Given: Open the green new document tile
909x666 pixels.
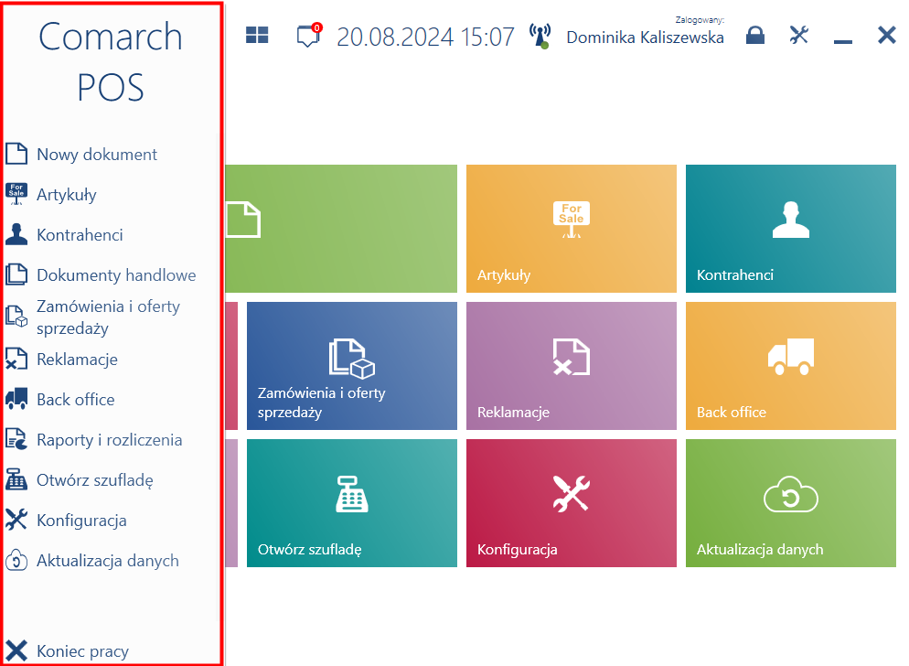Looking at the screenshot, I should point(341,229).
